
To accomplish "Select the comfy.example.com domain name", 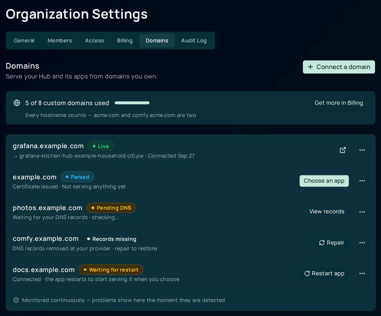I will click(46, 239).
